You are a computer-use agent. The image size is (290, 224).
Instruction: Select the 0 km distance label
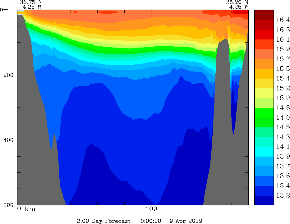[26, 209]
